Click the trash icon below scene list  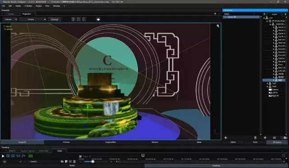pos(255,138)
